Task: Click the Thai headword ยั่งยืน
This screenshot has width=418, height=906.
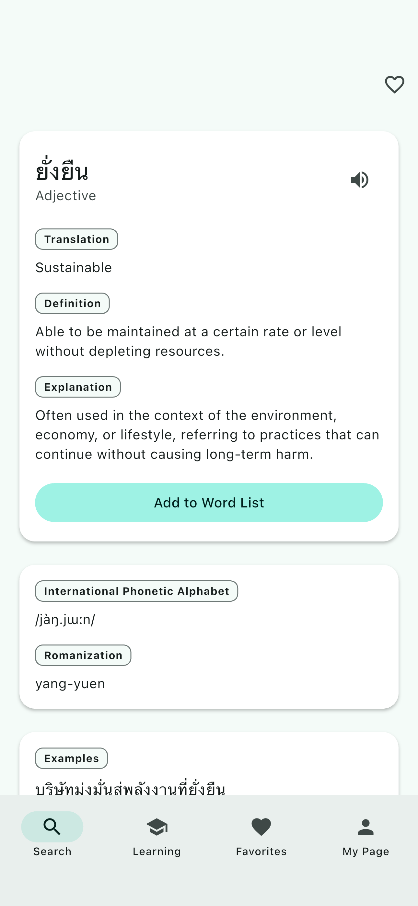Action: pyautogui.click(x=62, y=172)
